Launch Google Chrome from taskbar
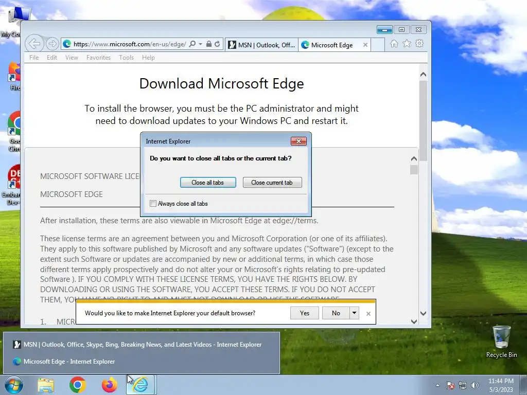Viewport: 527px width, 395px height. pyautogui.click(x=78, y=385)
